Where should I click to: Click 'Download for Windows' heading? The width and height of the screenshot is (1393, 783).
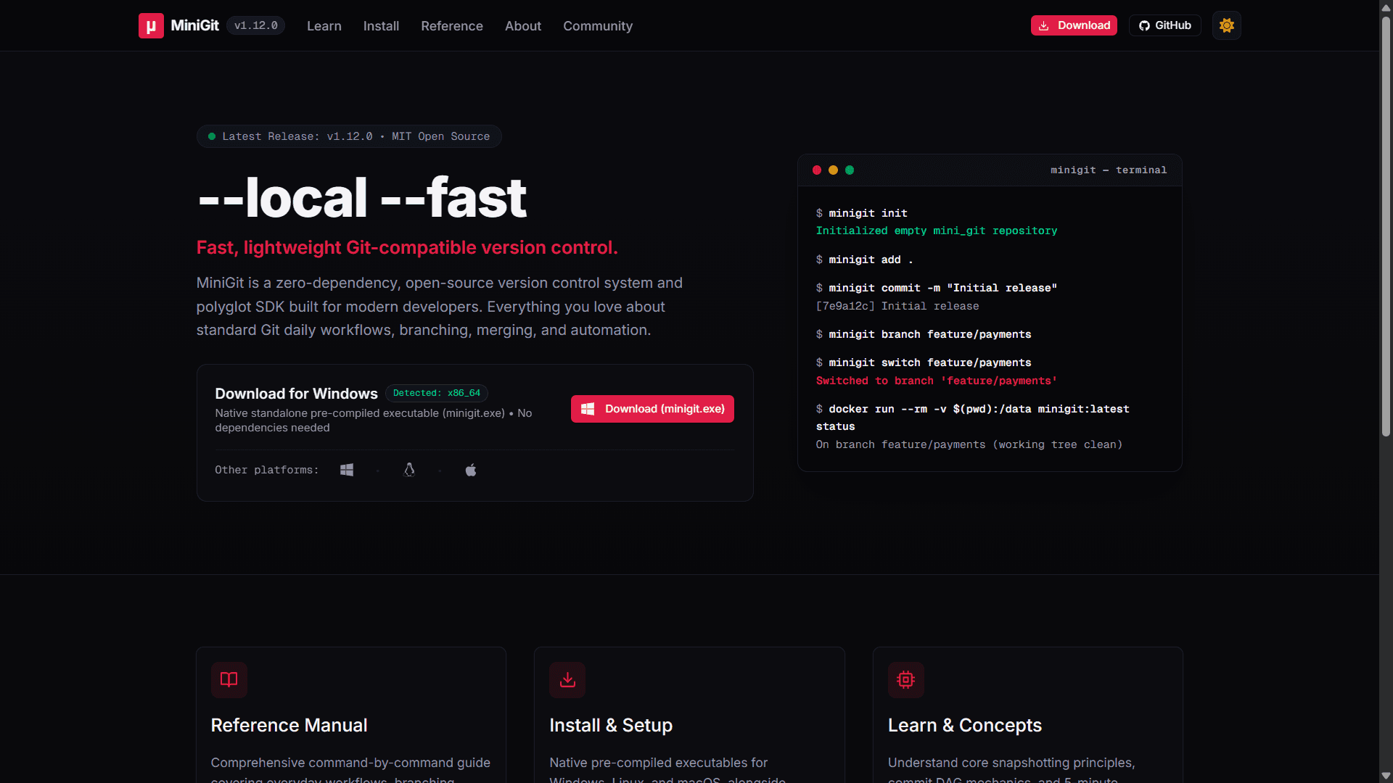296,394
